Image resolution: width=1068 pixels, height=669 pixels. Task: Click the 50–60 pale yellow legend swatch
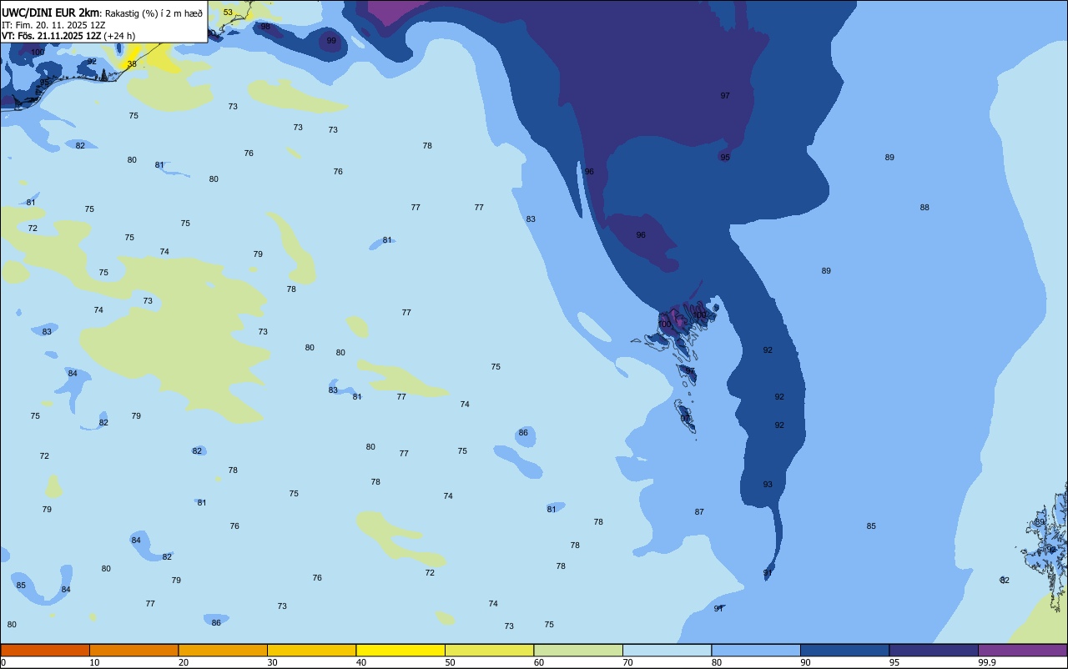point(489,650)
